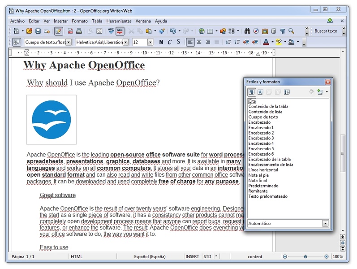
Task: Select the Format Paintbrush icon
Action: pos(162,31)
